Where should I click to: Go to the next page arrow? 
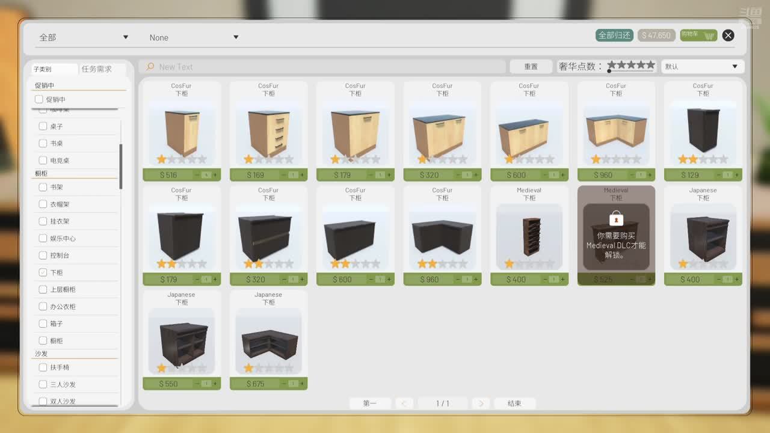pos(481,404)
